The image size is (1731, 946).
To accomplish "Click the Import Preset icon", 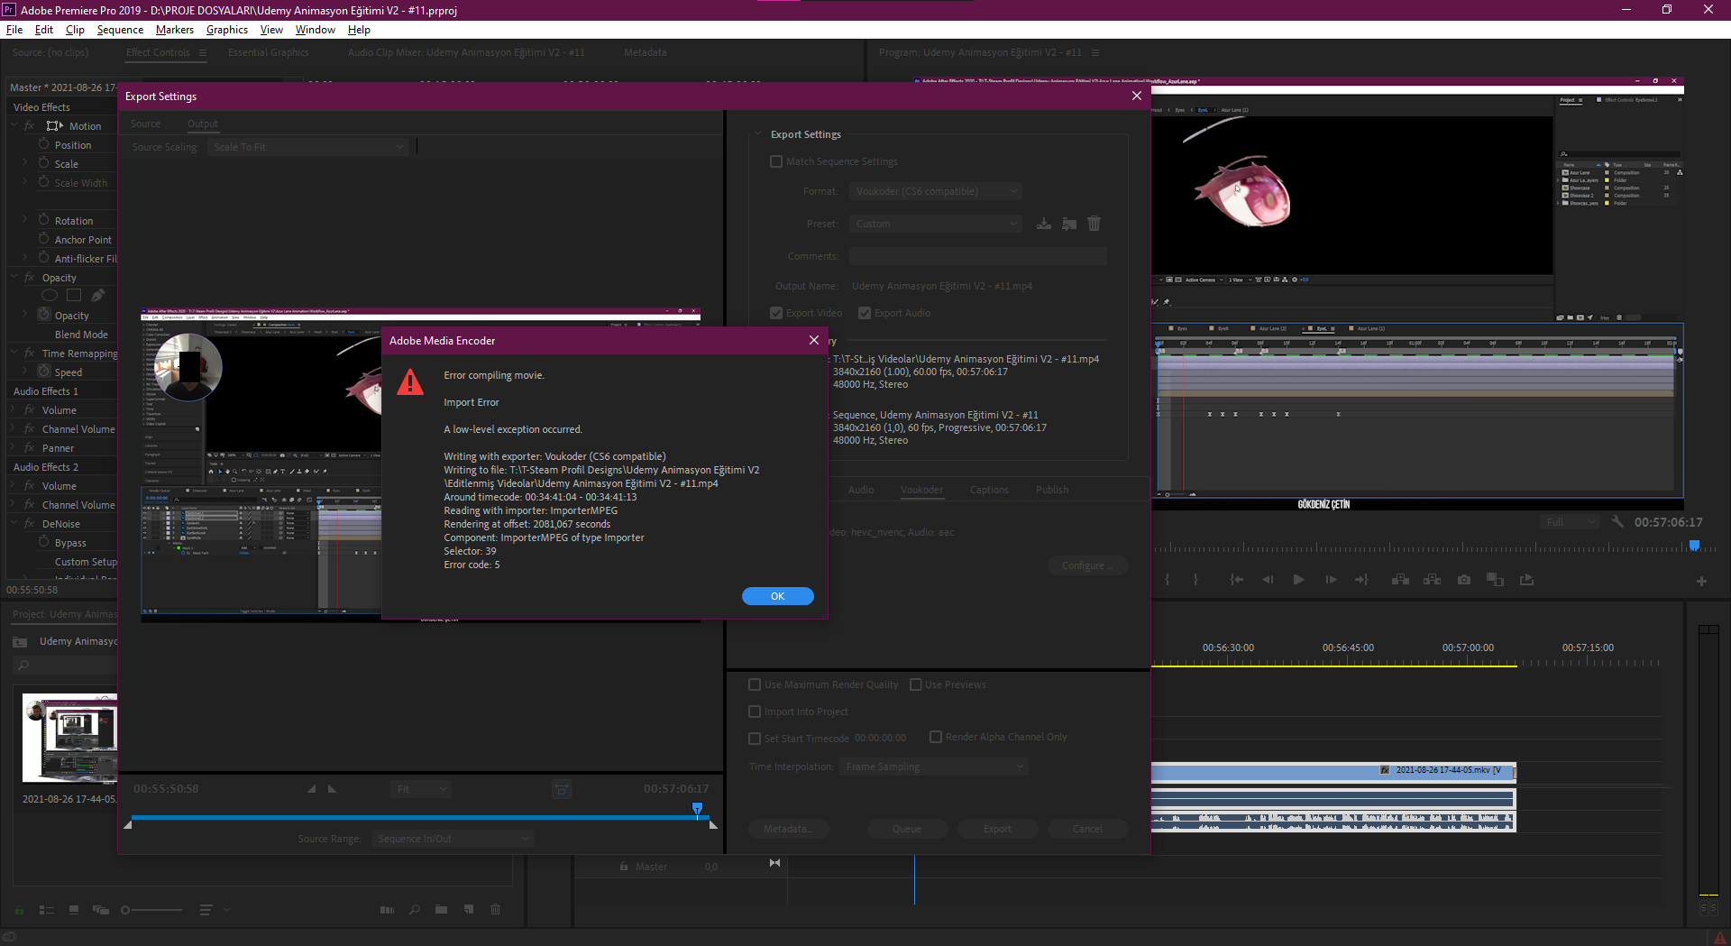I will tap(1069, 224).
